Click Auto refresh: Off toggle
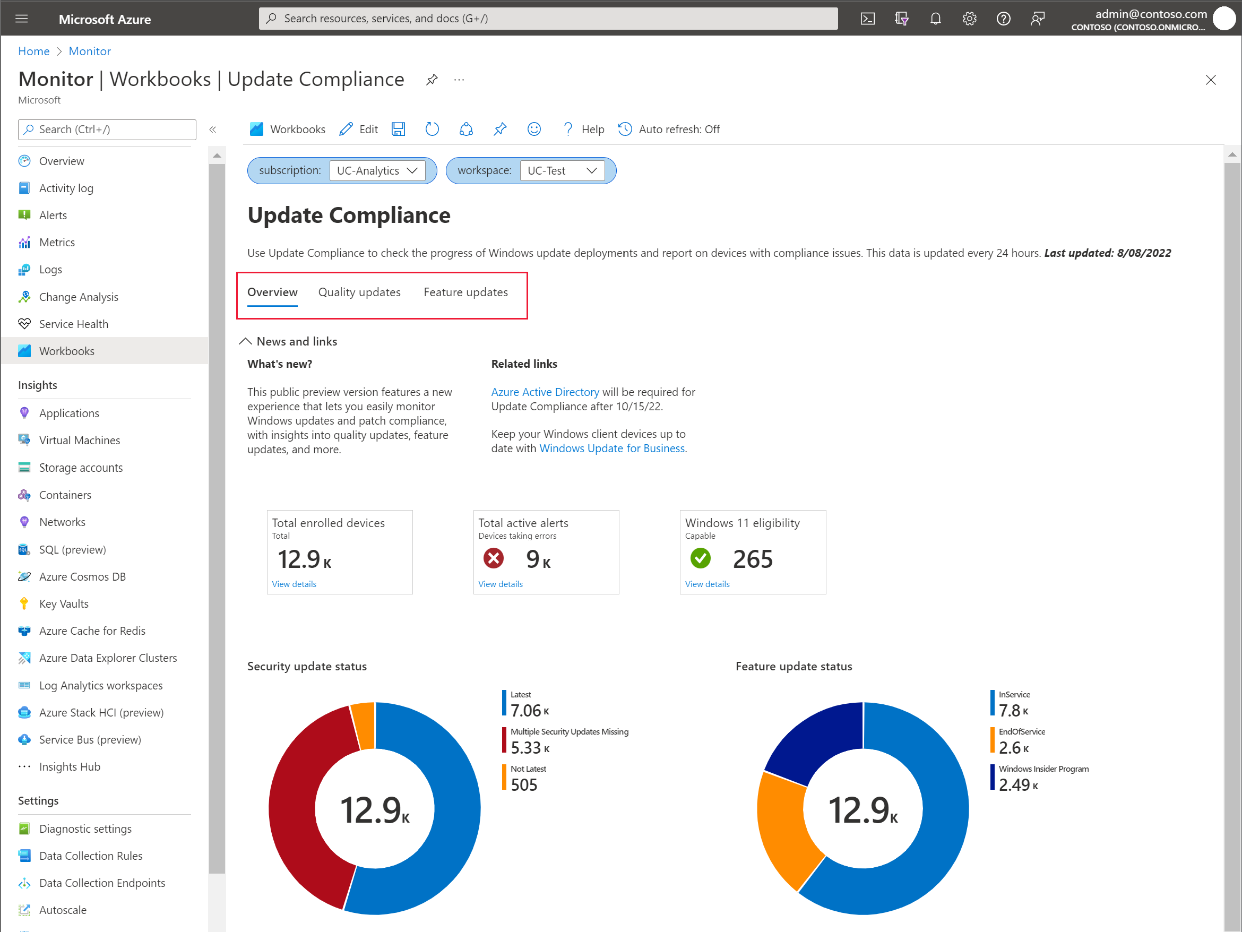 click(669, 129)
